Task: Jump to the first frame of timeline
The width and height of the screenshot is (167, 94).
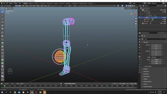Action: click(x=65, y=84)
